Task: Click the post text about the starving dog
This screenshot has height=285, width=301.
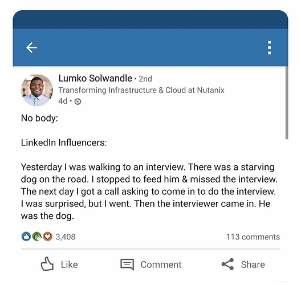Action: click(149, 192)
